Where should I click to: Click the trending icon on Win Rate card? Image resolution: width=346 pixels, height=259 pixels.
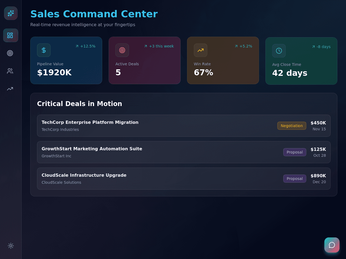point(201,50)
